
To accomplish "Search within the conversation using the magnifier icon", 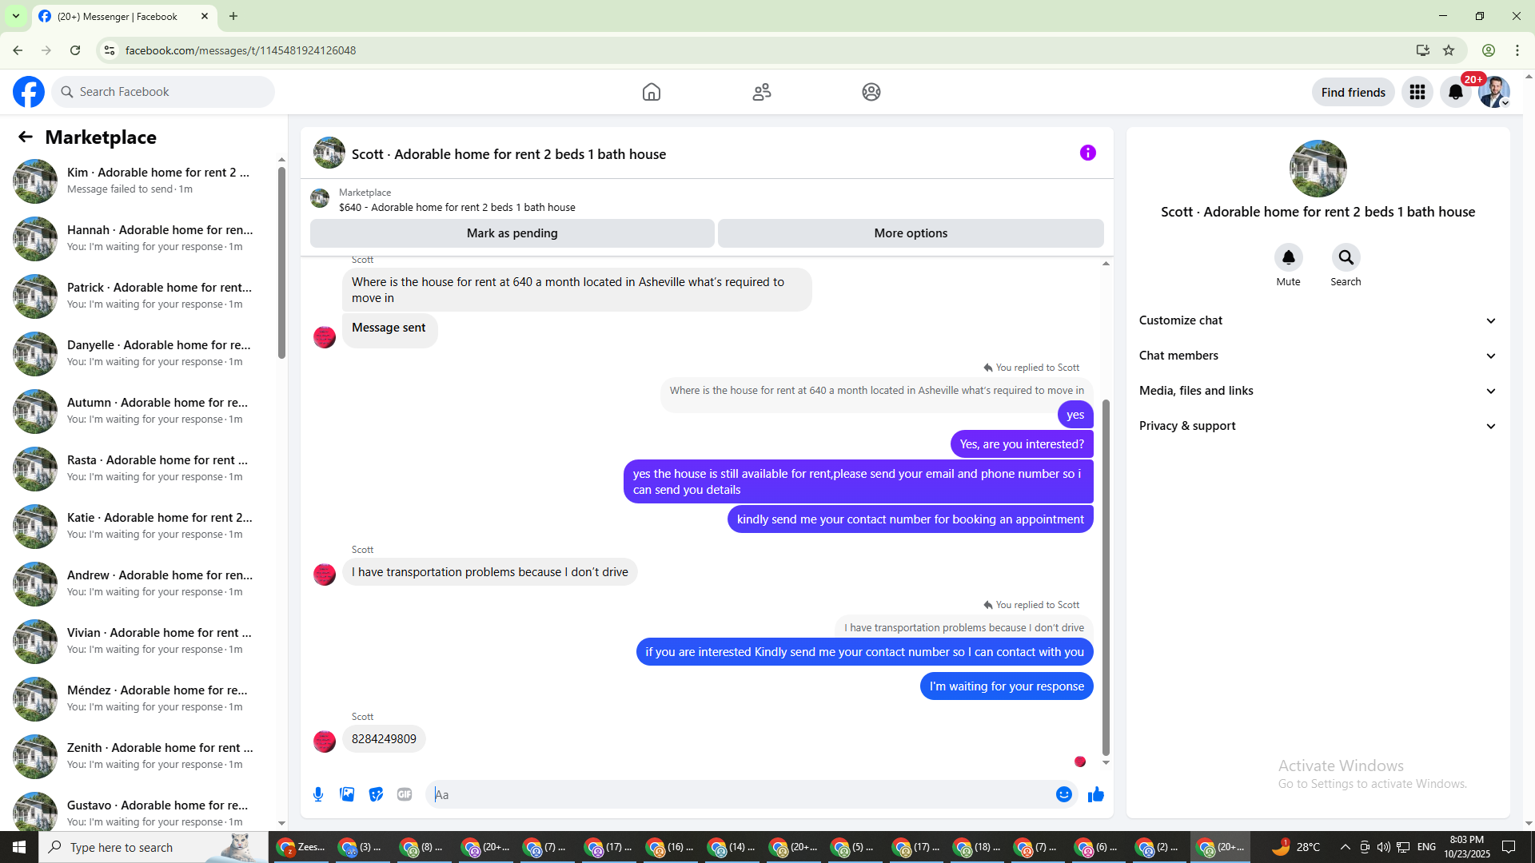I will (x=1346, y=257).
